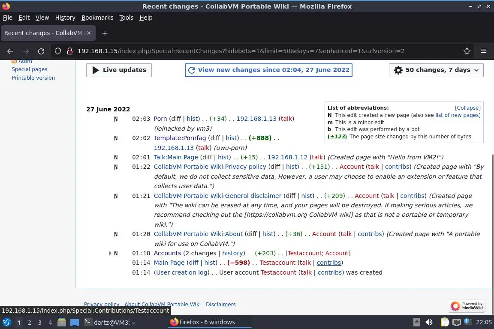
Task: Click the network monitor tray icon
Action: pos(456,322)
